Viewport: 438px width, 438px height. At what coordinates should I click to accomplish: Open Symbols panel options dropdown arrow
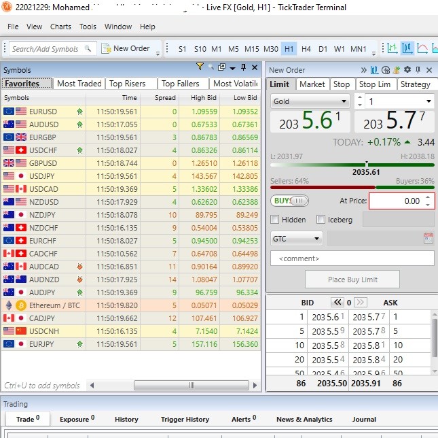(232, 68)
